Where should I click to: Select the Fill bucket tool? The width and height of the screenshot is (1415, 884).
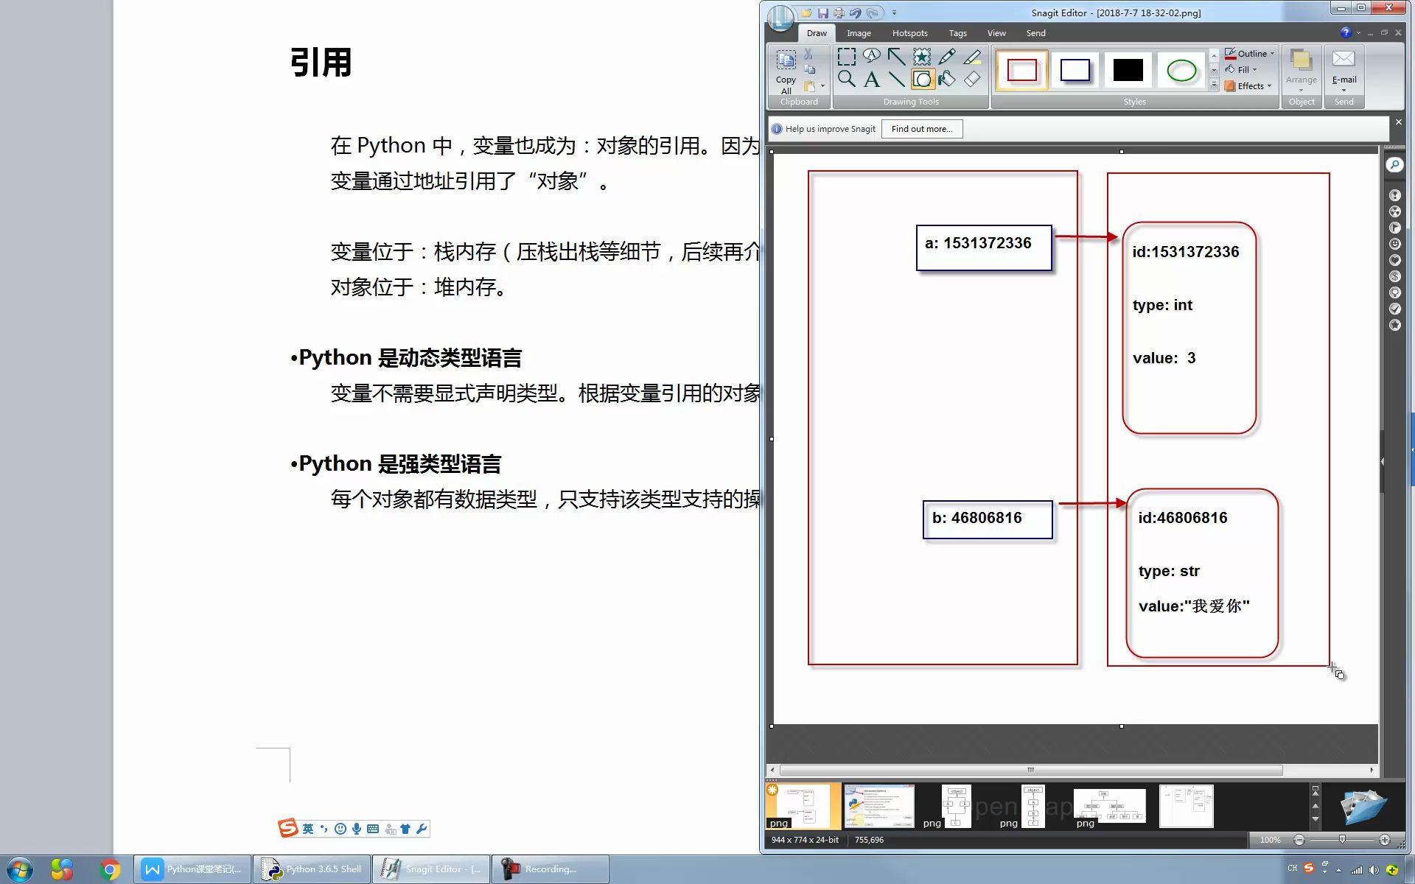947,80
